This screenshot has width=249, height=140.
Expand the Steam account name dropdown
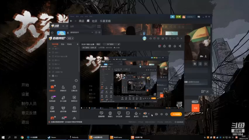coord(190,17)
